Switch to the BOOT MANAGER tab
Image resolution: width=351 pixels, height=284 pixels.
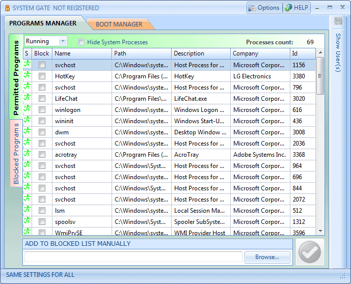coord(119,24)
